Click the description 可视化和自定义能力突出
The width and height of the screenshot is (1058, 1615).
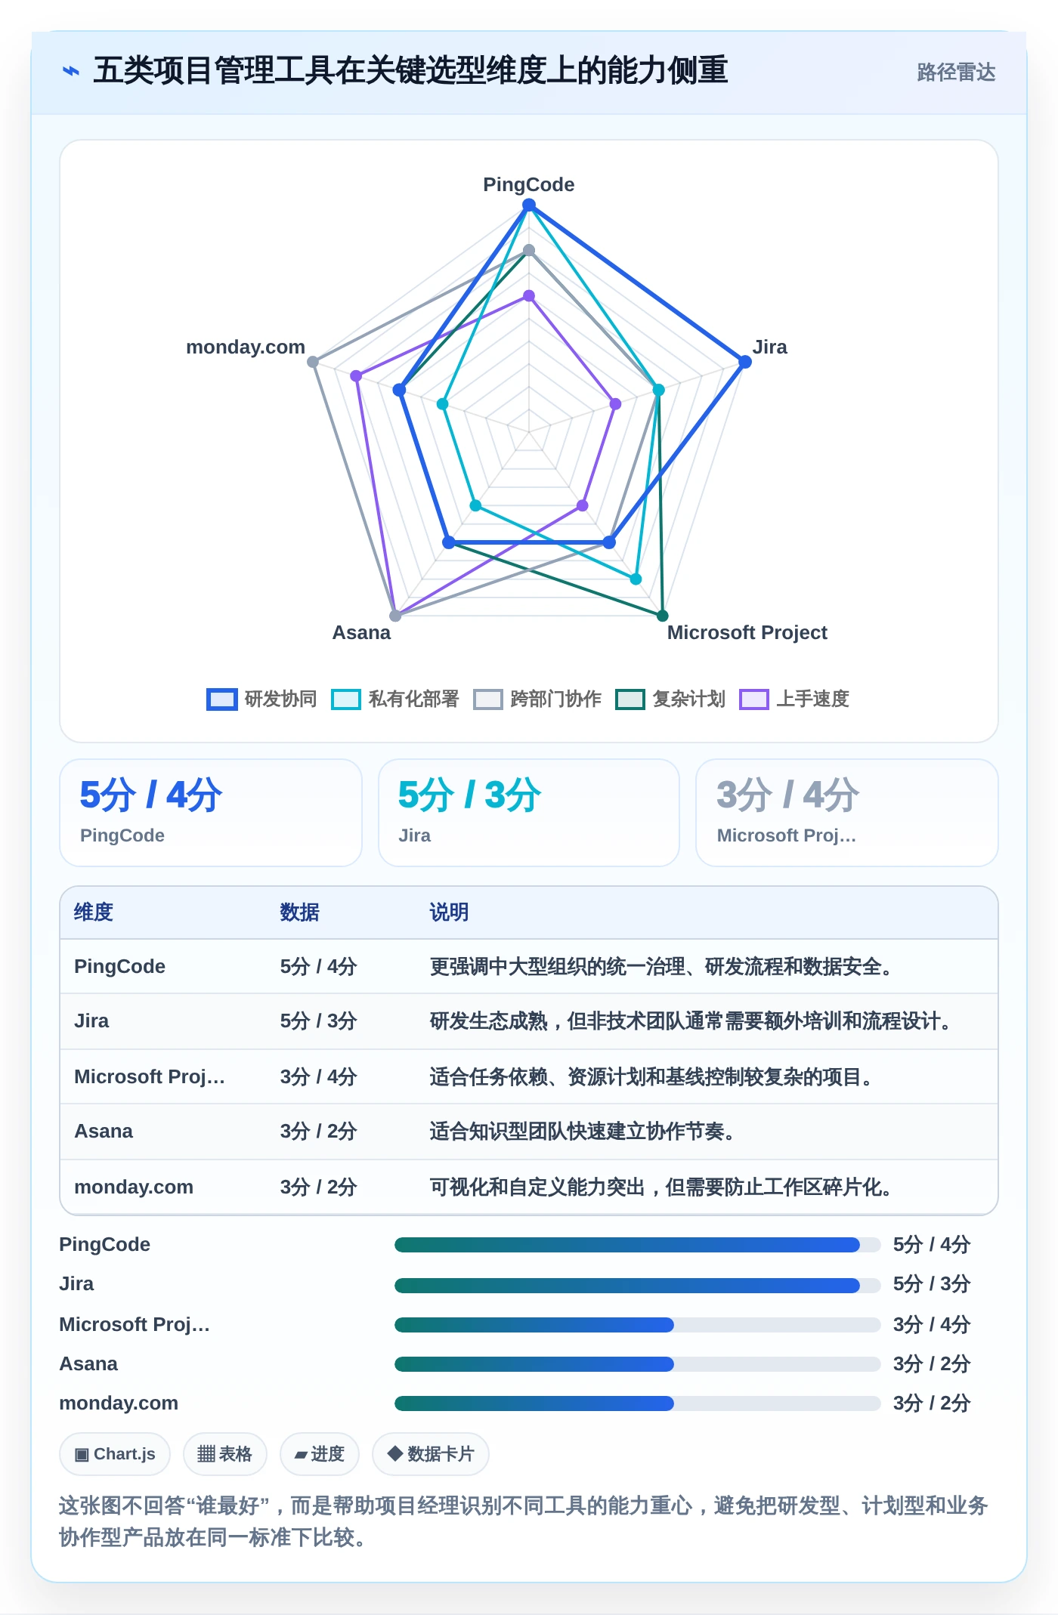661,1187
